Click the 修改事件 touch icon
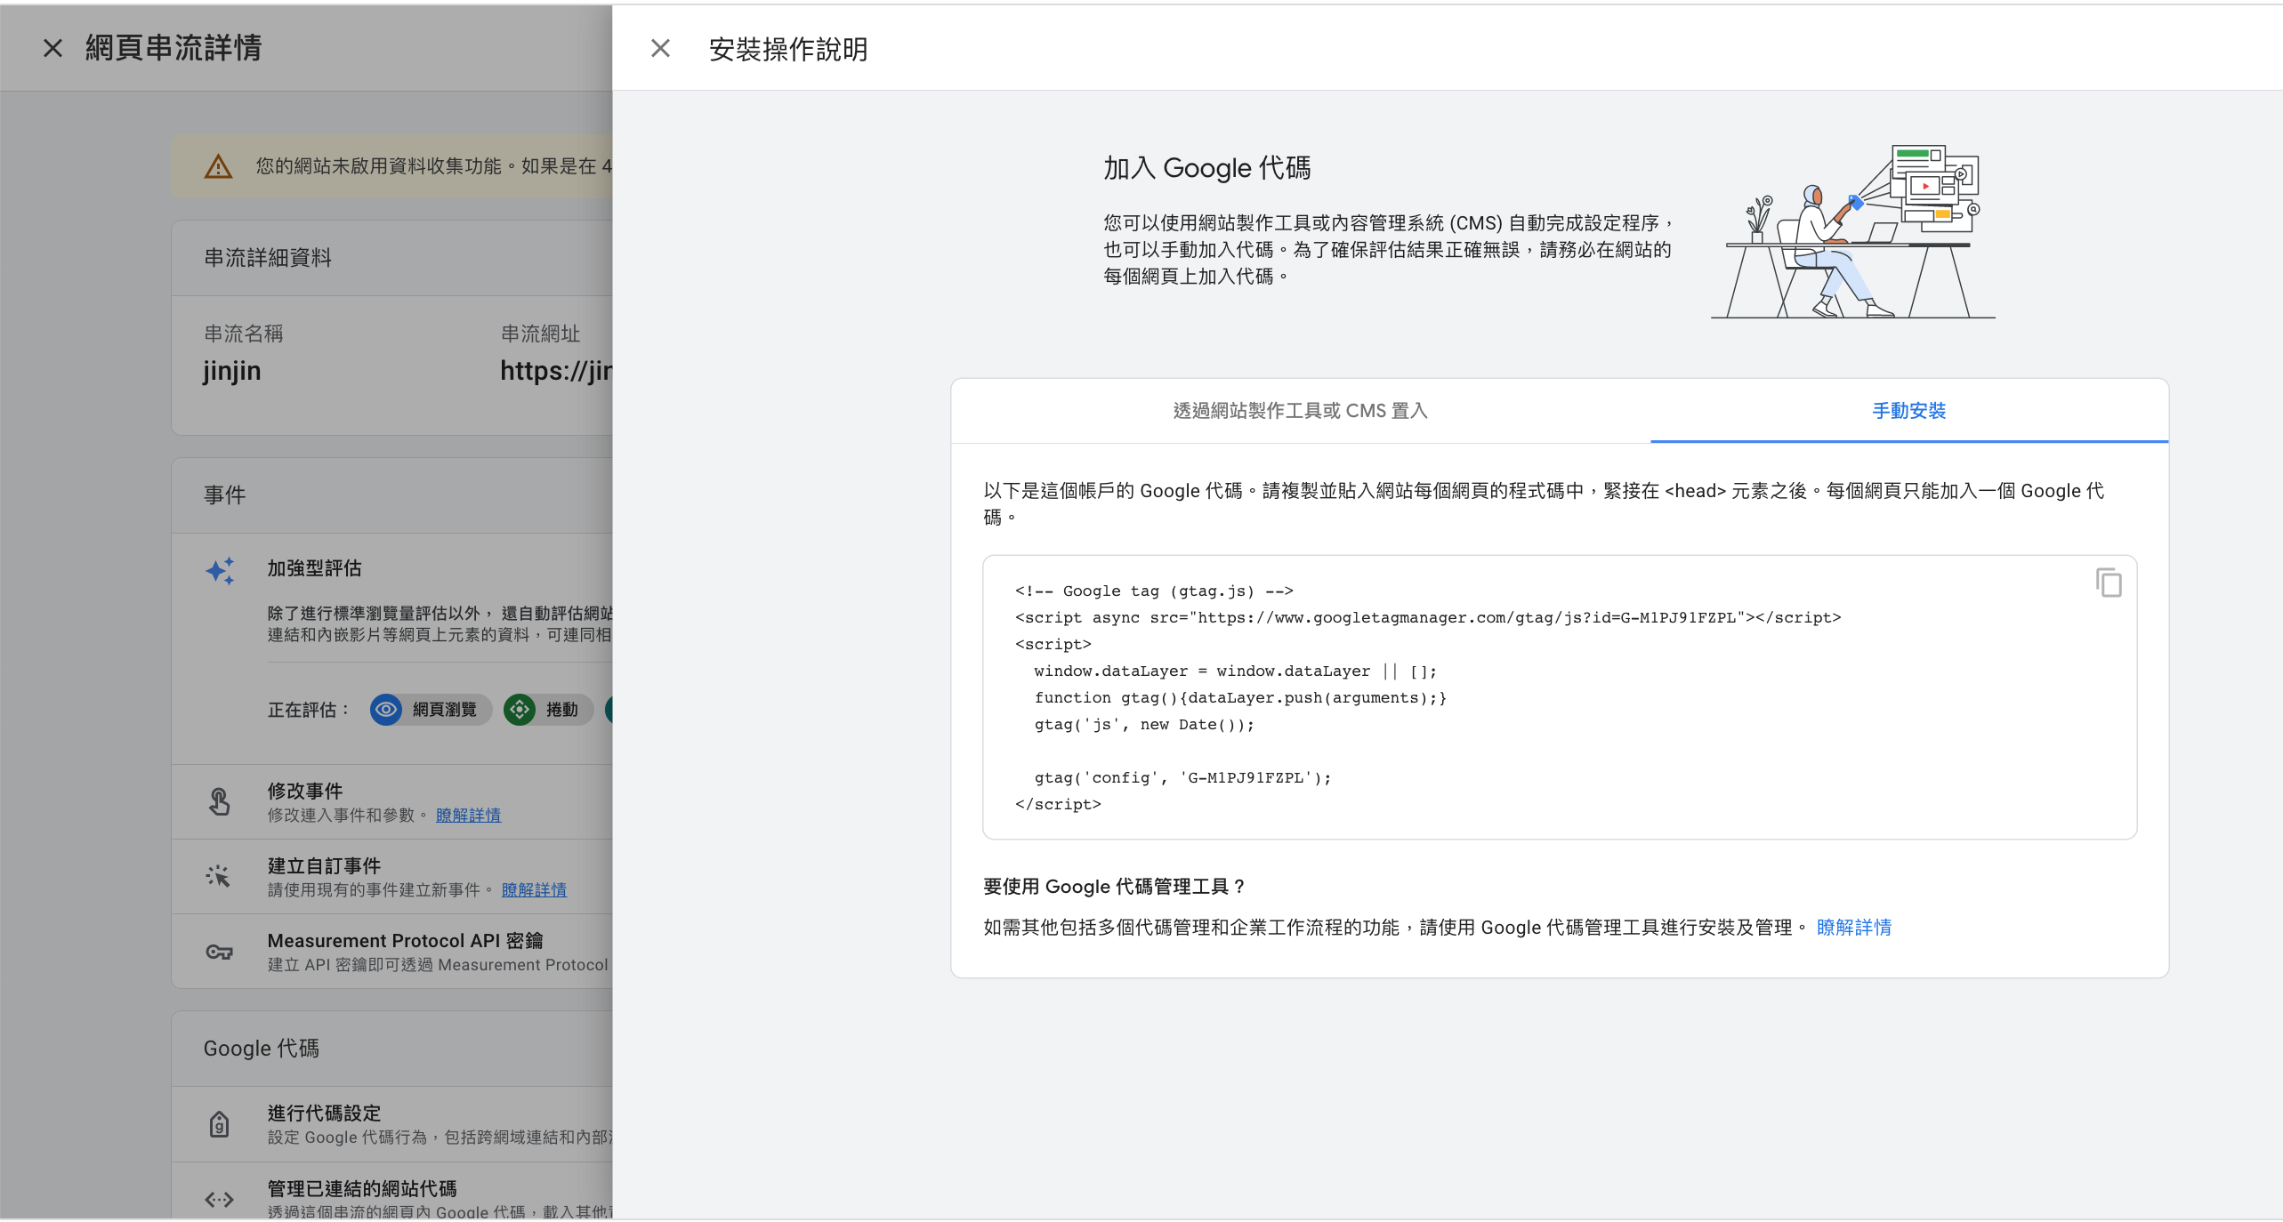Image resolution: width=2283 pixels, height=1222 pixels. pos(219,801)
